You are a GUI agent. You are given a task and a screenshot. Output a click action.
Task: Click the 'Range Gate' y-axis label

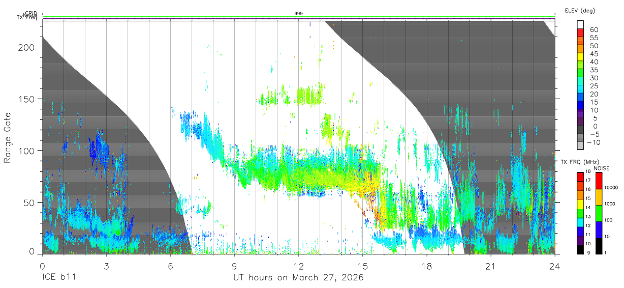(x=8, y=138)
